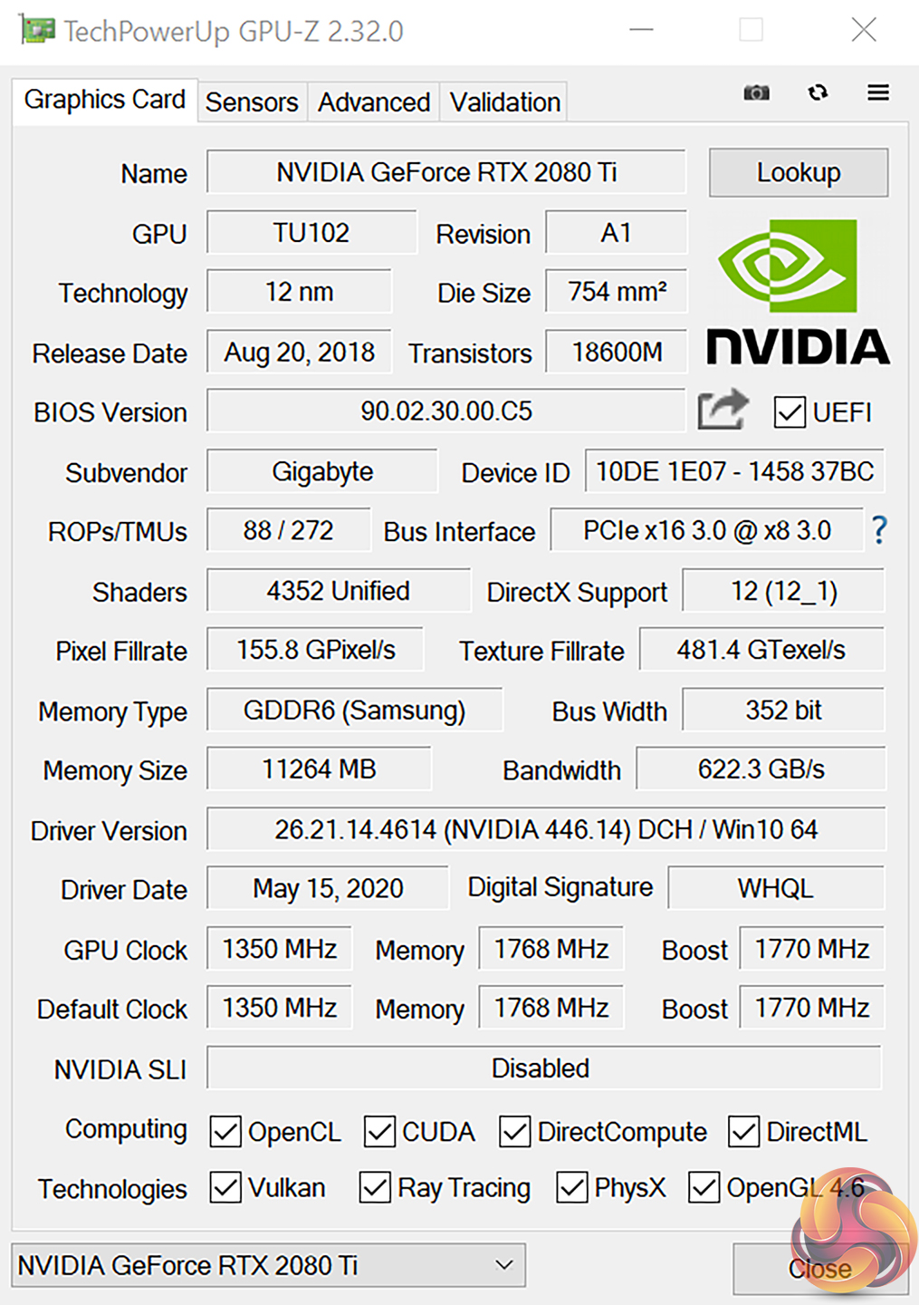919x1305 pixels.
Task: Click the refresh icon in the toolbar
Action: (x=818, y=93)
